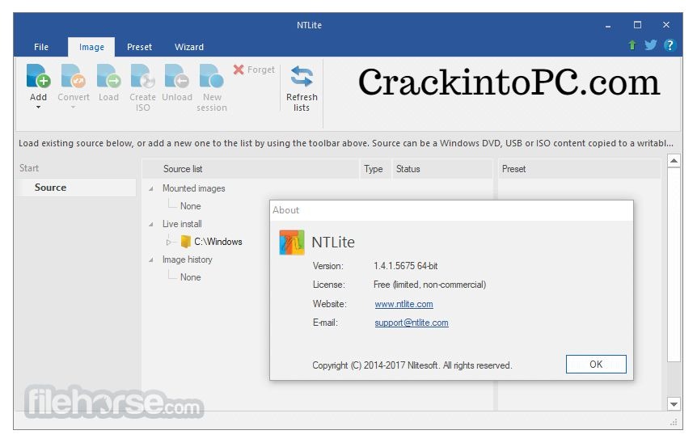697x443 pixels.
Task: Switch to the Image ribbon tab
Action: [x=91, y=47]
